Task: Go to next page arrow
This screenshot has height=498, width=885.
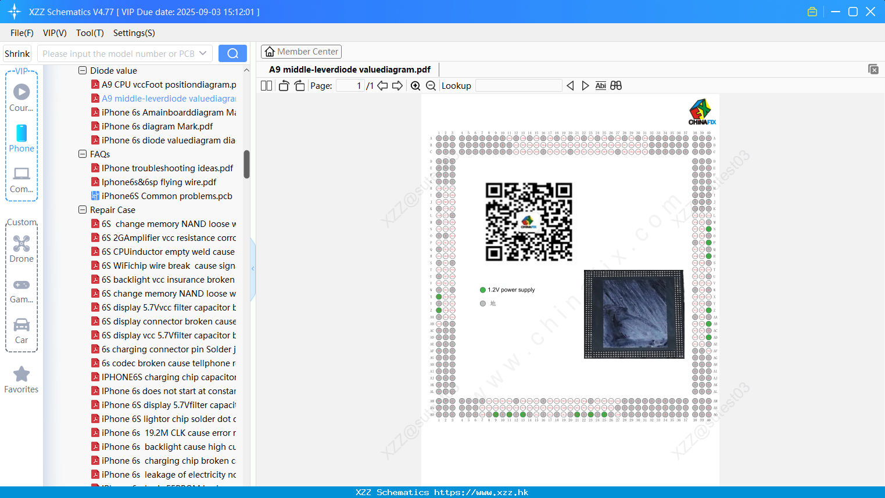Action: pyautogui.click(x=397, y=85)
